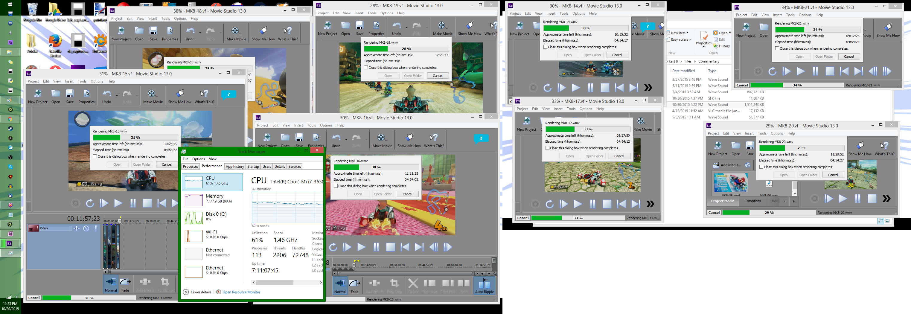Check close-dialog option in Rendering MK8-20.wmv

(761, 167)
